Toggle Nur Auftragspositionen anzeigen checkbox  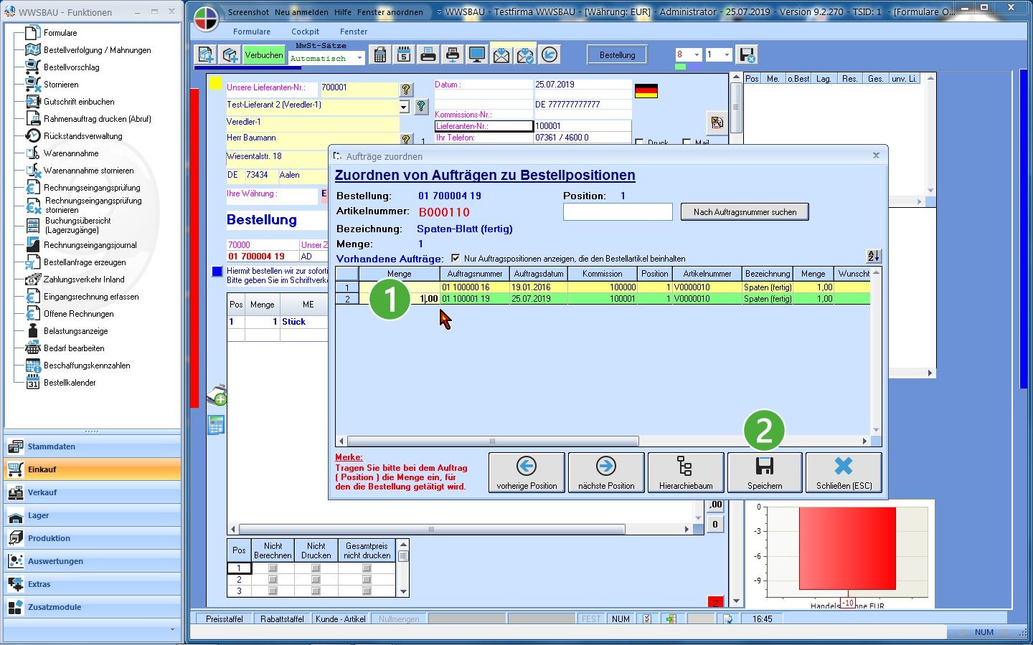click(x=456, y=258)
